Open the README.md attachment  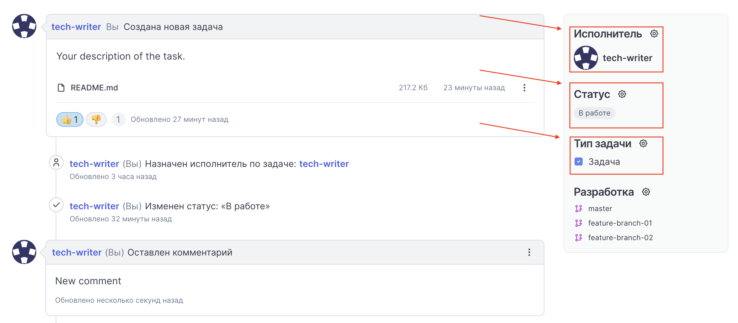point(94,88)
